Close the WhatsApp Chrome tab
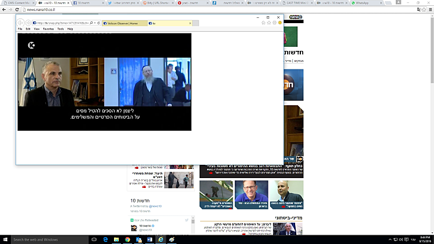The width and height of the screenshot is (434, 244). (381, 3)
